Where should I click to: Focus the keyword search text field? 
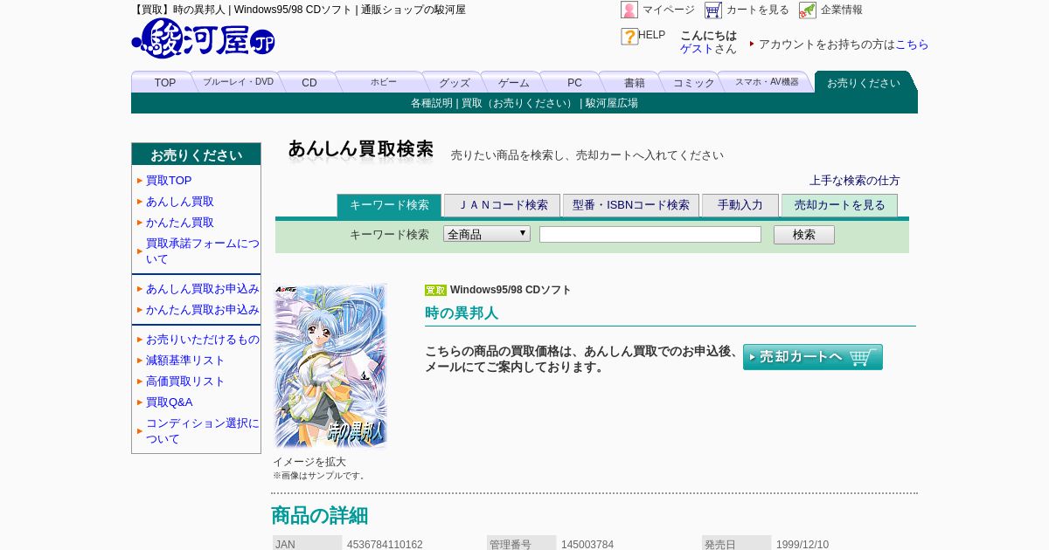click(x=650, y=234)
